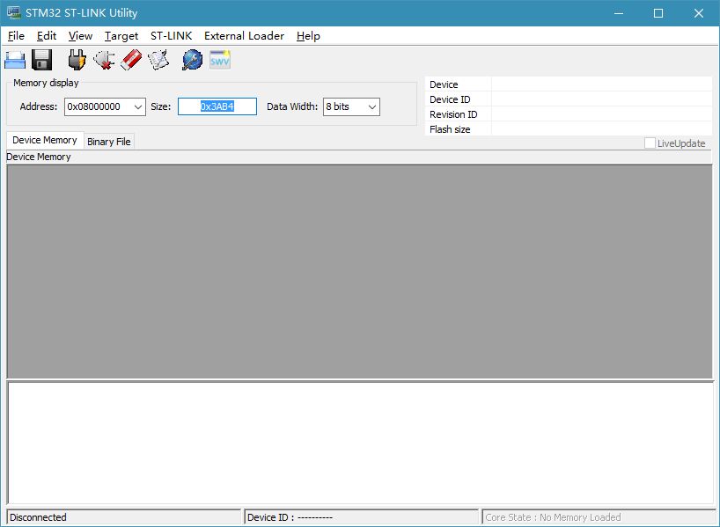Close the ST-LINK Utility window

click(x=698, y=13)
